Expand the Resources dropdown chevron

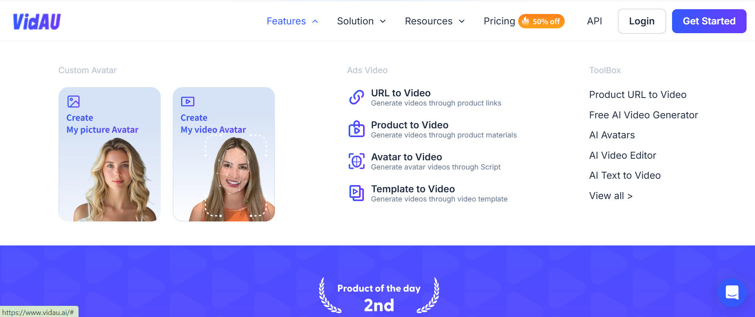tap(462, 22)
